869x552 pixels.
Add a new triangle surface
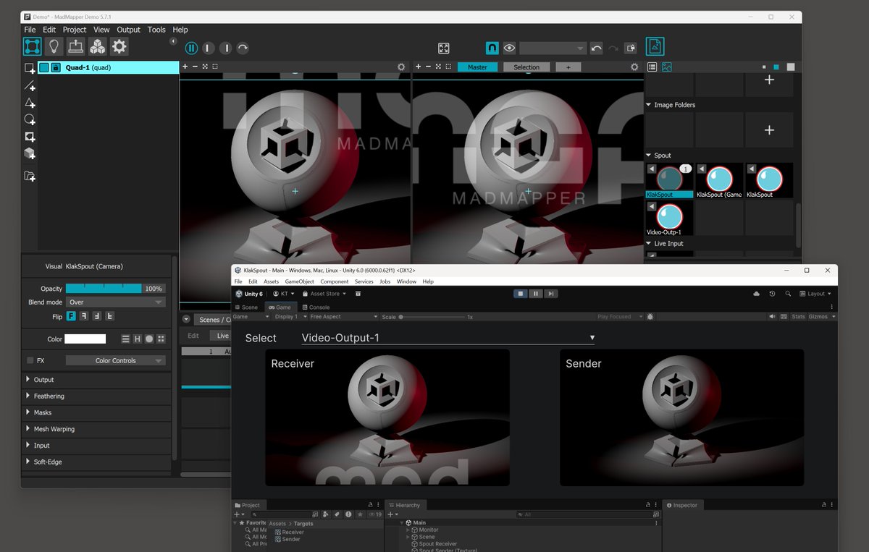30,103
